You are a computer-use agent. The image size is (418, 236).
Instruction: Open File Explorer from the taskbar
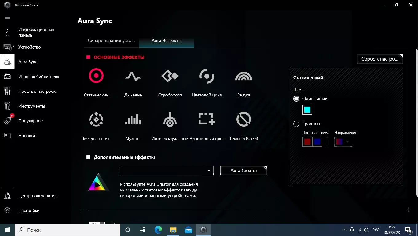click(173, 230)
